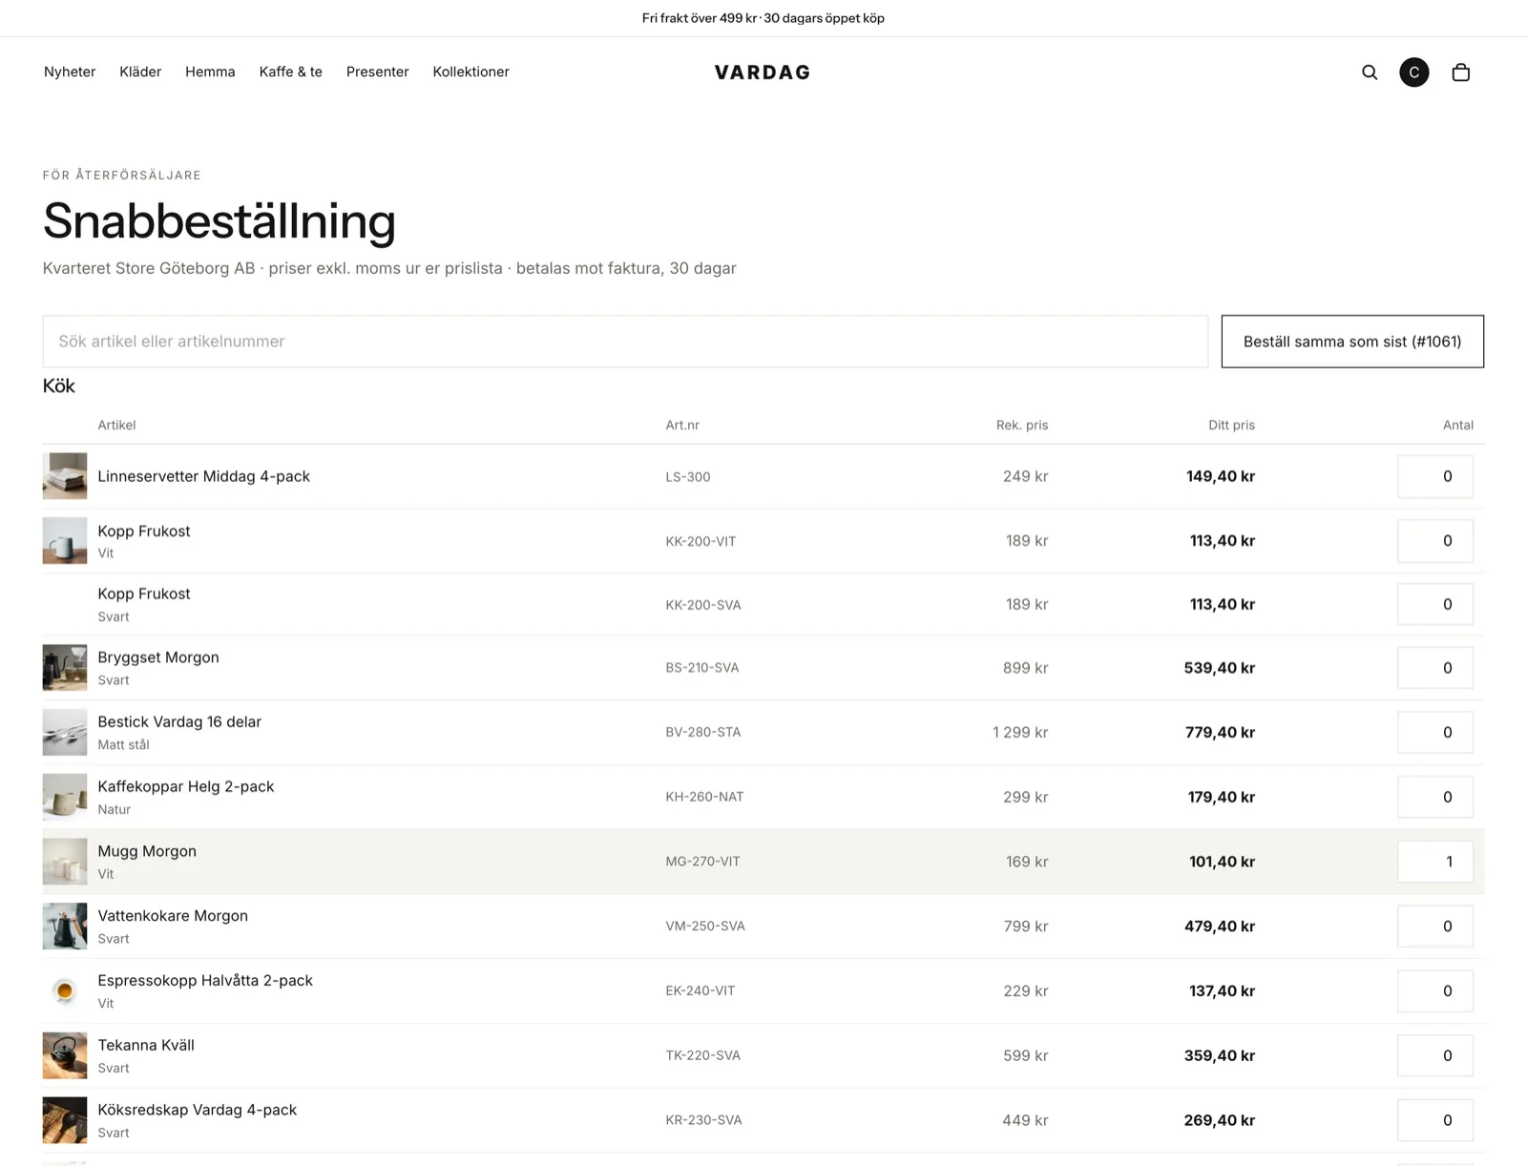Go to VARDAG logo home link

(763, 73)
